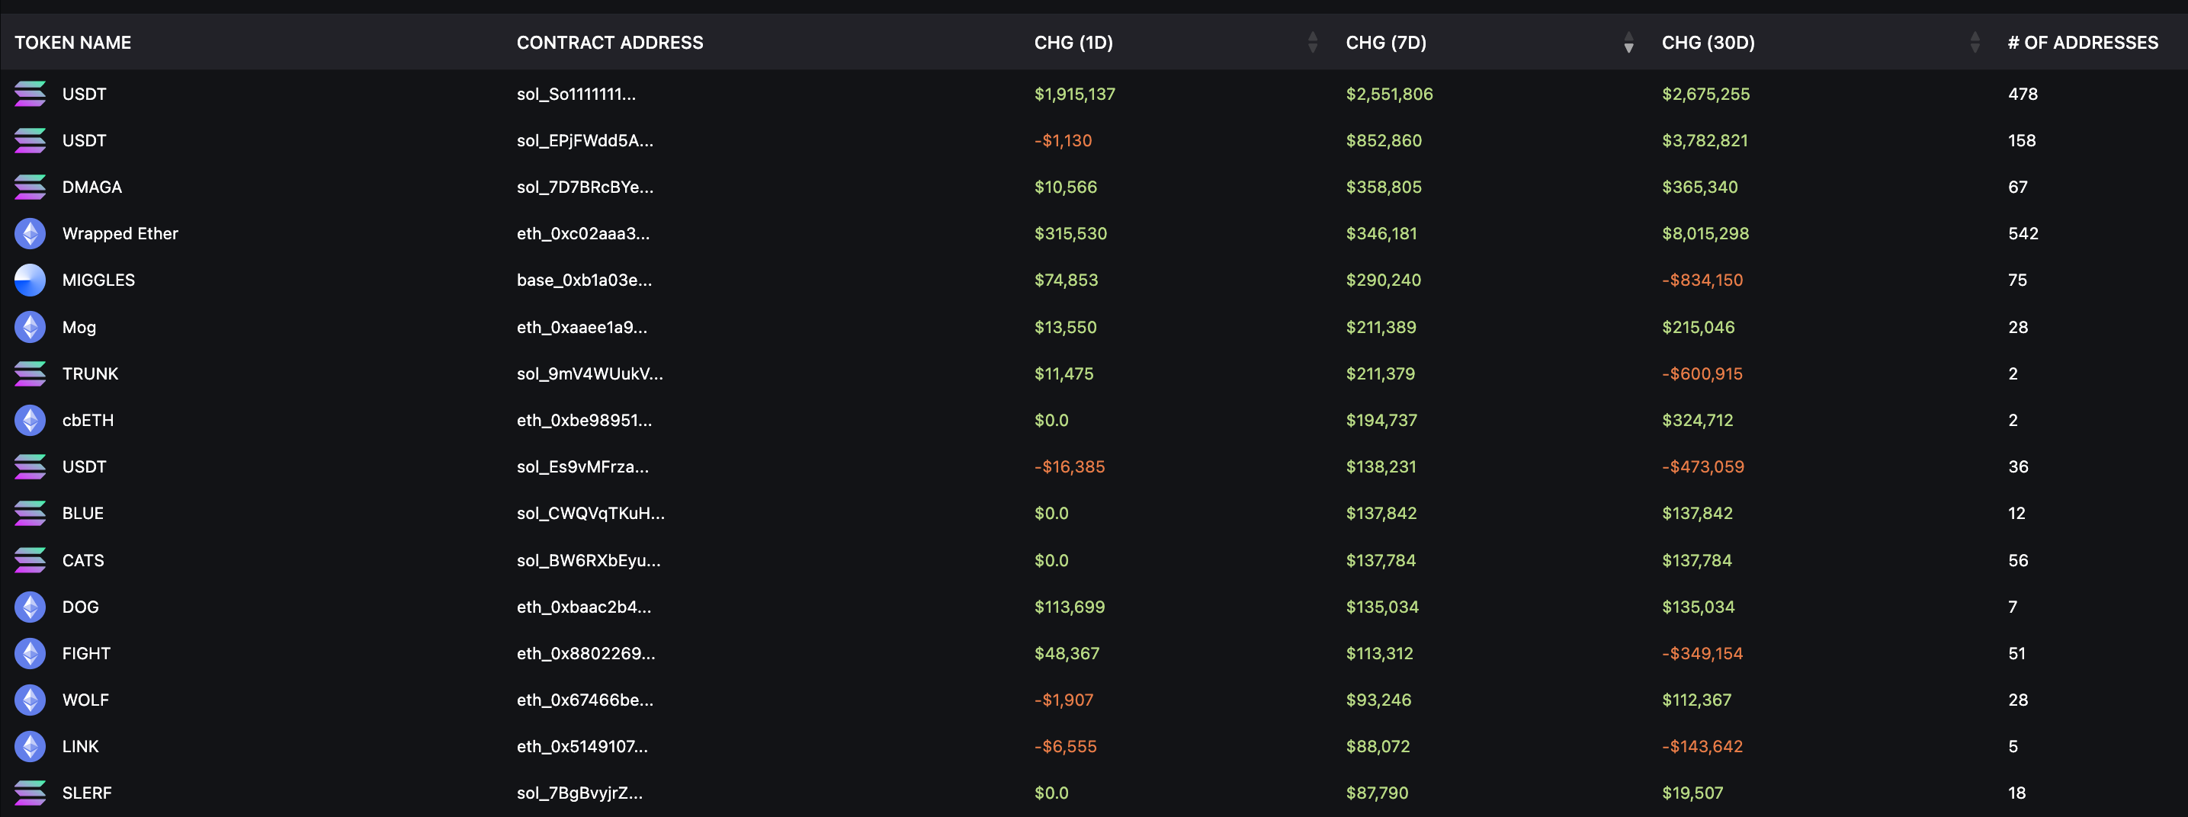The width and height of the screenshot is (2188, 817).
Task: Click the -$1,130 1D change value
Action: pos(1063,140)
